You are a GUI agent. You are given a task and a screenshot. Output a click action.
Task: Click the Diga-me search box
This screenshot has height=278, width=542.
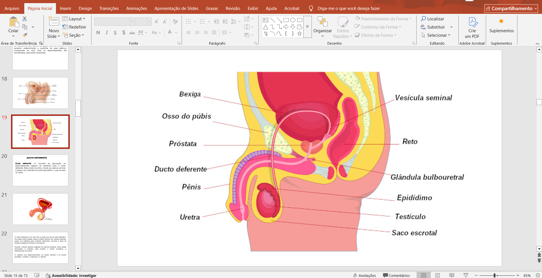(x=345, y=8)
